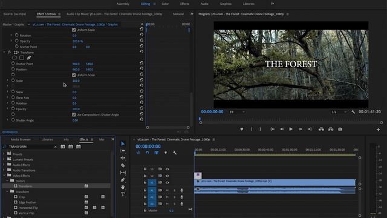The image size is (387, 218).
Task: Go to Out point
Action: coord(310,129)
